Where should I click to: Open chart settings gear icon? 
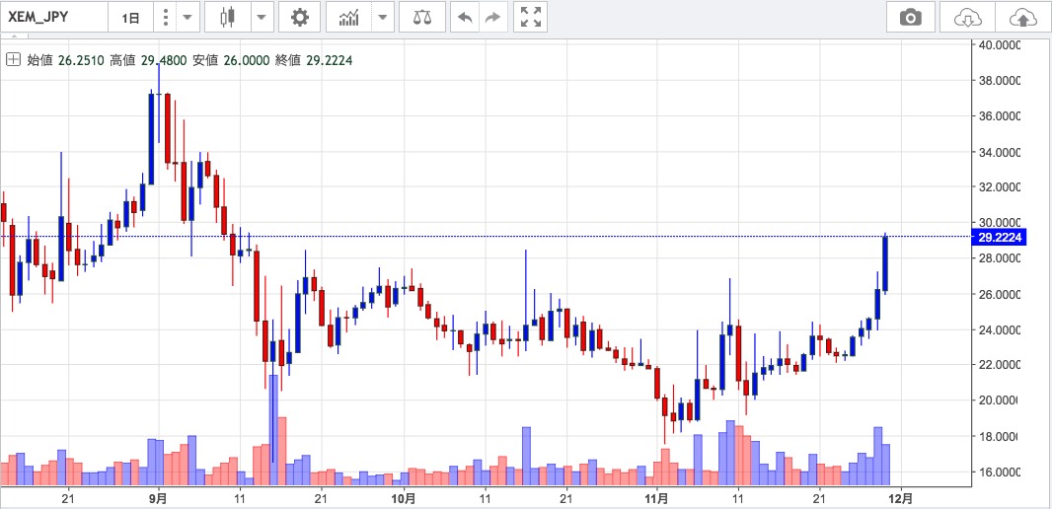300,18
